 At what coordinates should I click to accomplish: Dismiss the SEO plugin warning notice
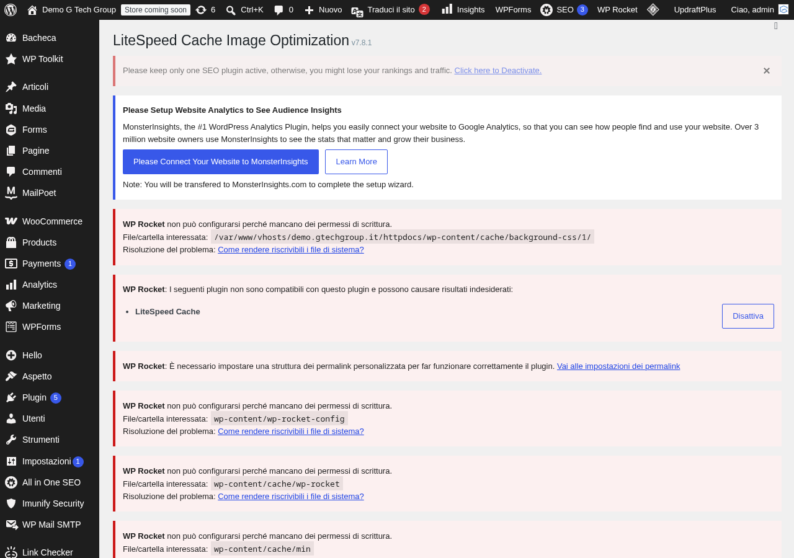(767, 71)
